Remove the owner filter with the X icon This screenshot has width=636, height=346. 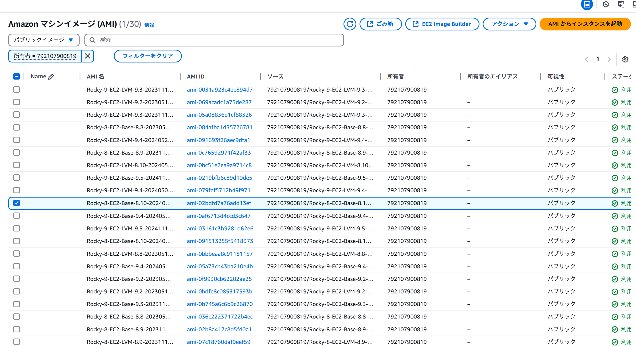pyautogui.click(x=88, y=56)
